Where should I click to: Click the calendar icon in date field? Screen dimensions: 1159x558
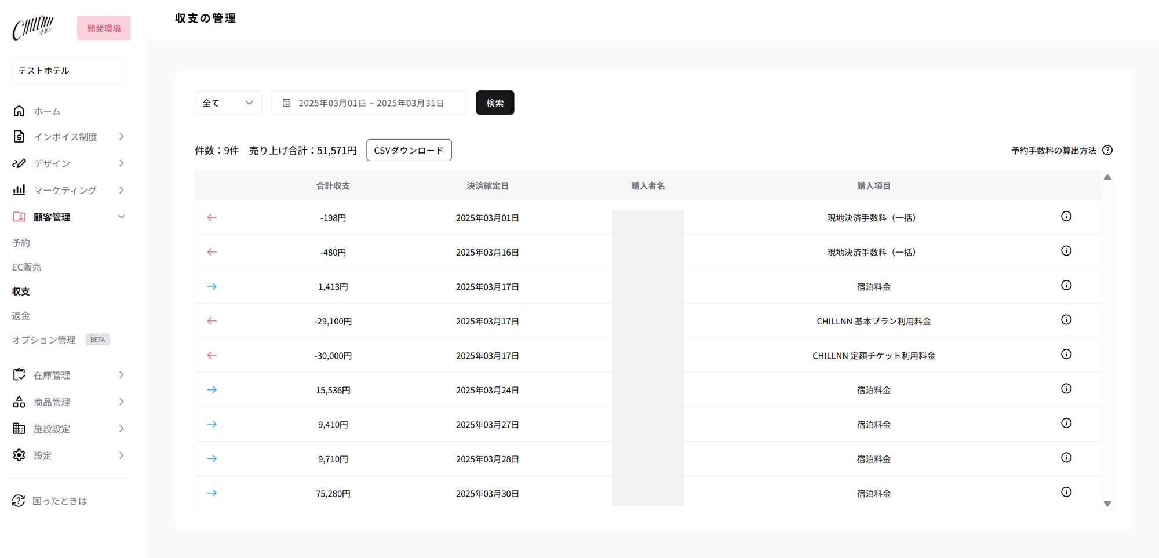pos(286,103)
